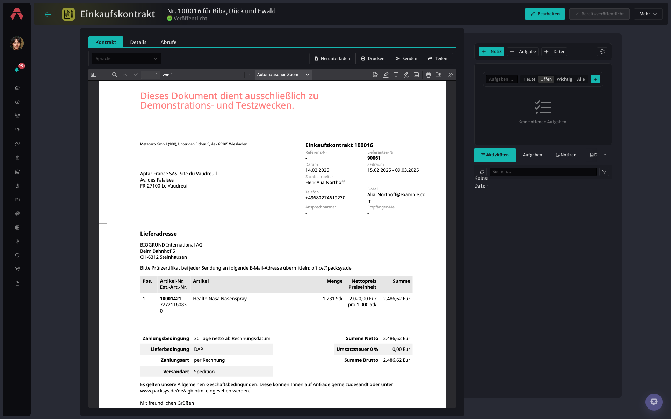Open the lightbulb icon in sidebar
This screenshot has height=419, width=671.
click(17, 242)
